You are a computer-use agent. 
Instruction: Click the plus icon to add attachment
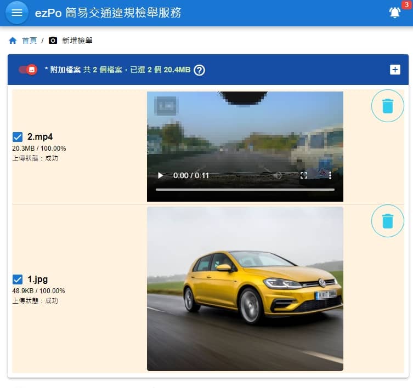pos(394,70)
